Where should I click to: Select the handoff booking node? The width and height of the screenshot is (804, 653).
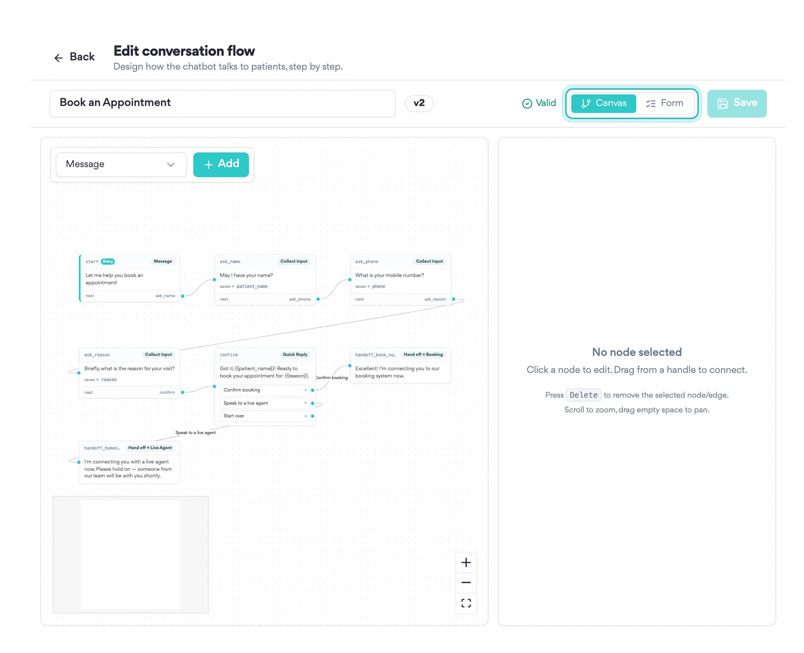tap(400, 366)
